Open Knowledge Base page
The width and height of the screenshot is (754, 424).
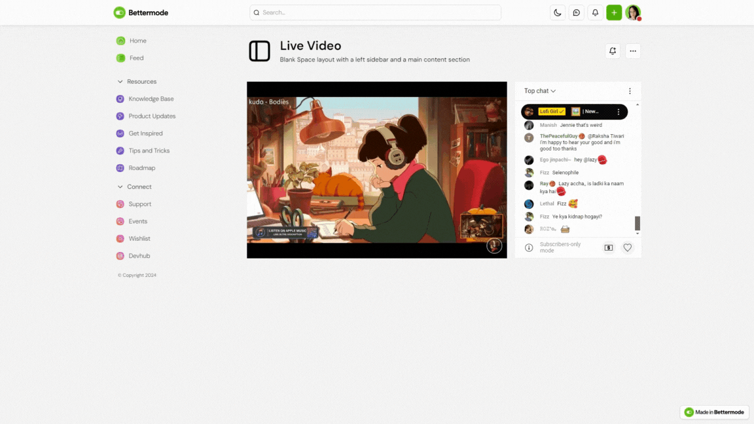click(x=151, y=99)
